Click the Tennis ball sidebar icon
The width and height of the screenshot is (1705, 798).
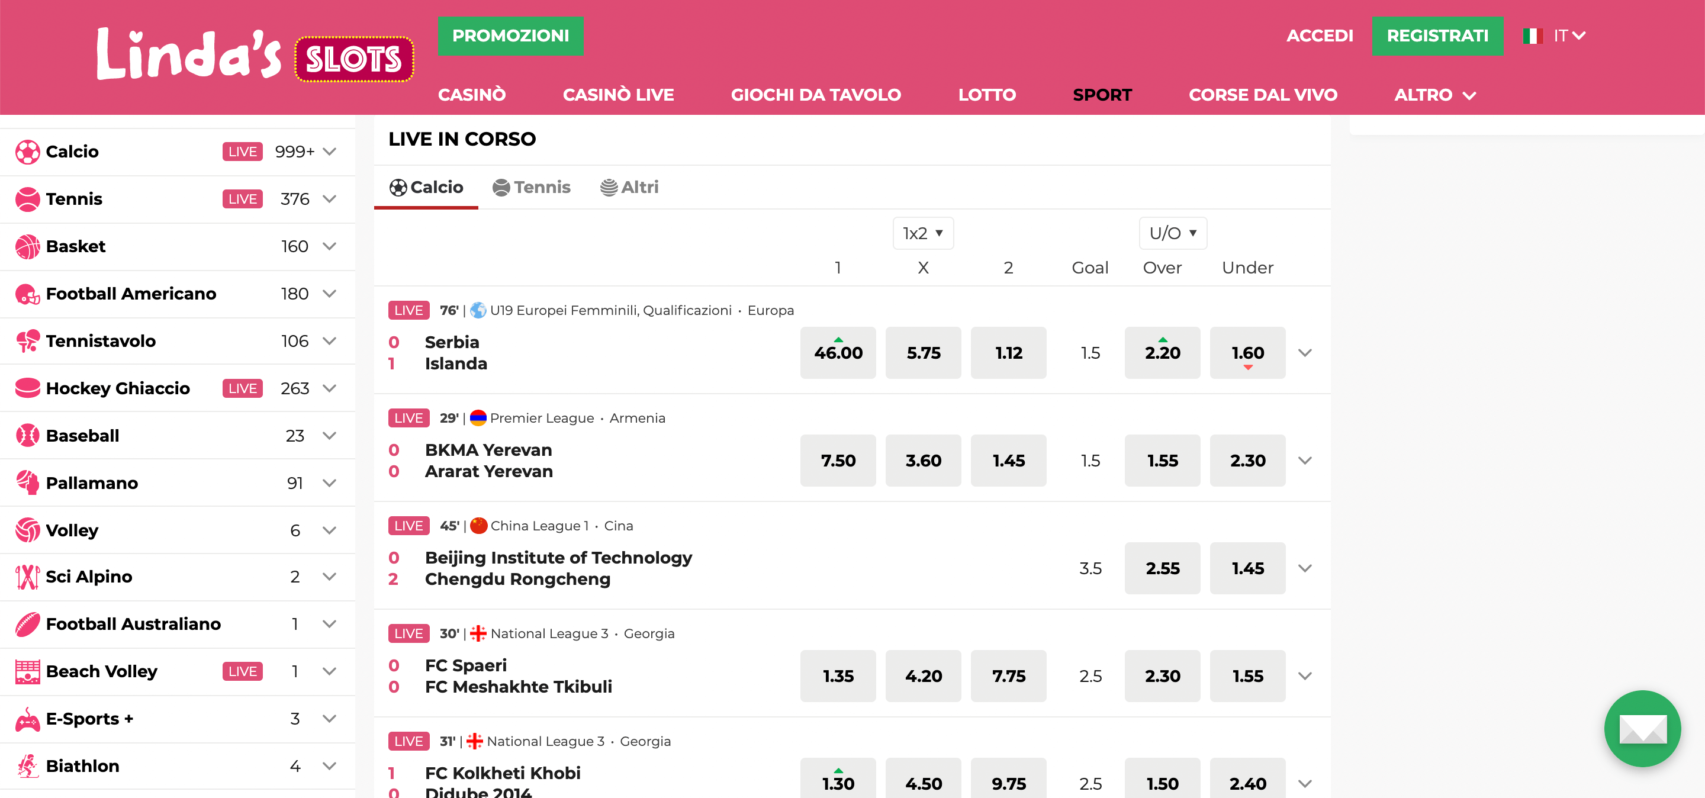[x=27, y=199]
